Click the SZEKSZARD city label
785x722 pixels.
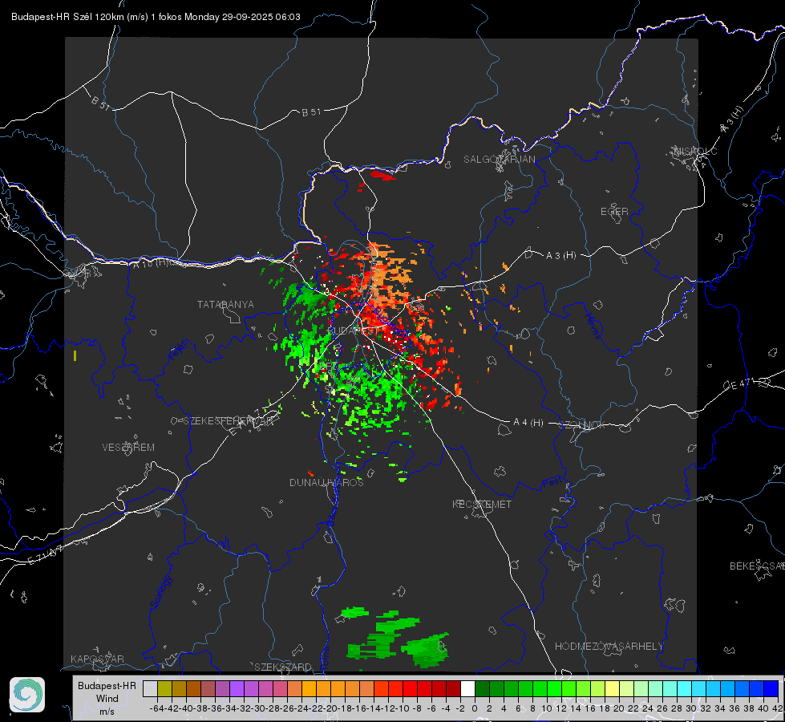(x=283, y=667)
